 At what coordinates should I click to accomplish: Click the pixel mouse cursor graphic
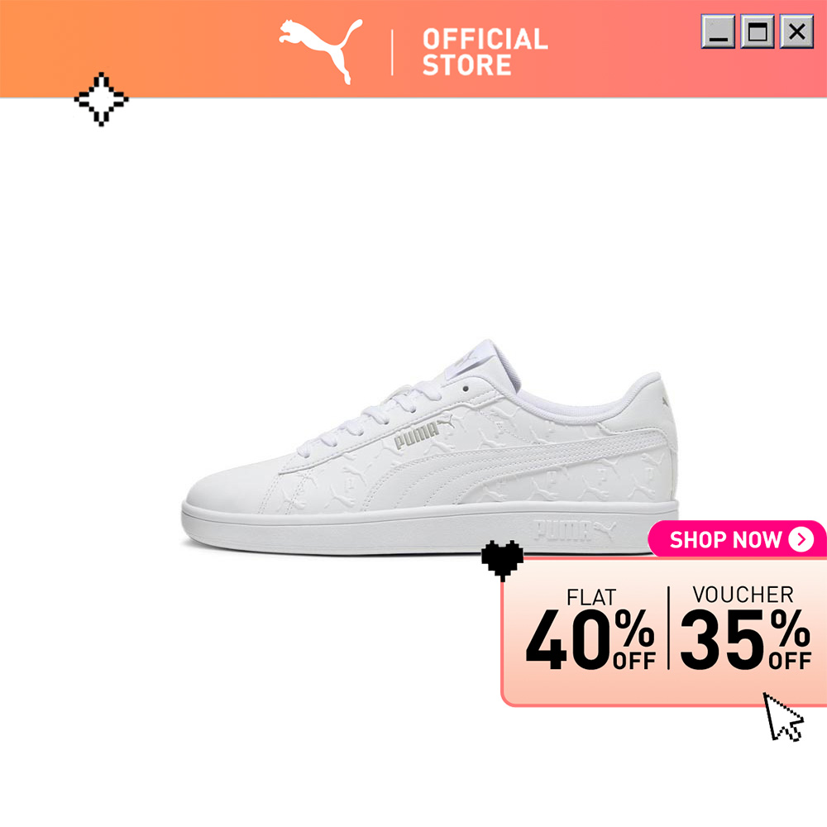pyautogui.click(x=783, y=717)
